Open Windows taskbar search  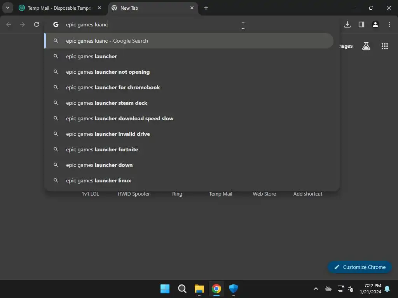click(182, 289)
